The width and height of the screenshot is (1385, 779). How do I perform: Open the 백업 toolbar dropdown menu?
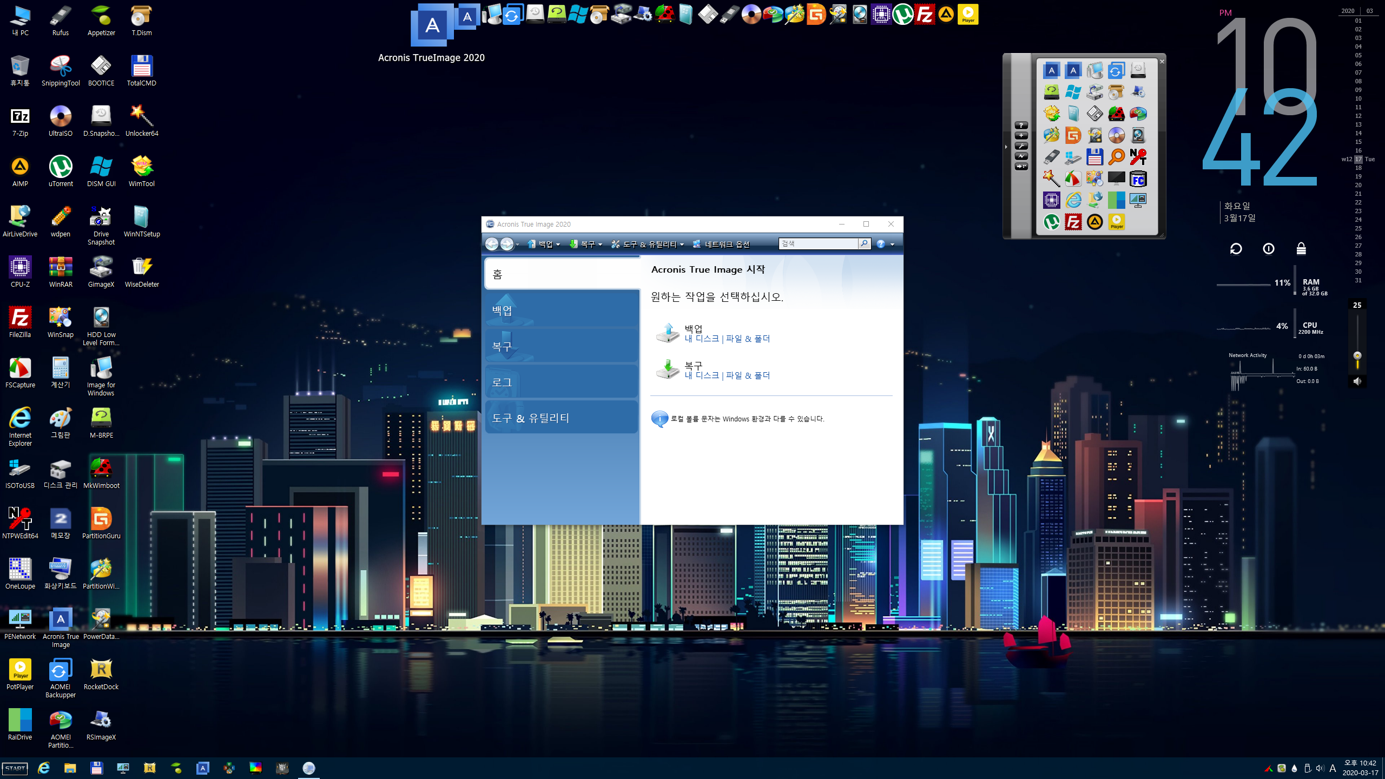tap(544, 245)
